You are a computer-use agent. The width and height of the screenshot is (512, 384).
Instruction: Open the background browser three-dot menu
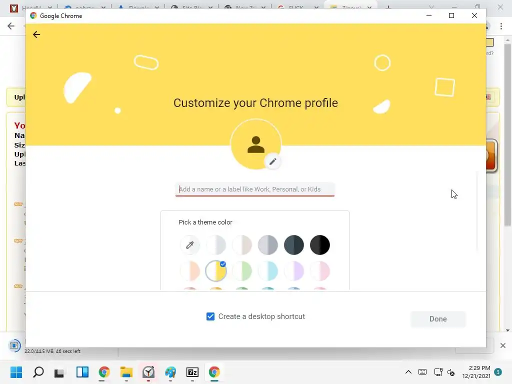tap(501, 26)
